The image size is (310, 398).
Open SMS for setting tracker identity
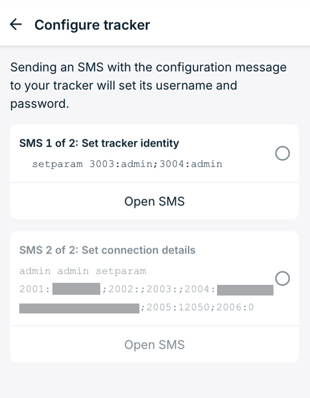coord(155,201)
